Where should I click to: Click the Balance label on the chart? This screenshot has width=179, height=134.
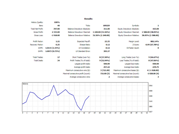coord(25,84)
